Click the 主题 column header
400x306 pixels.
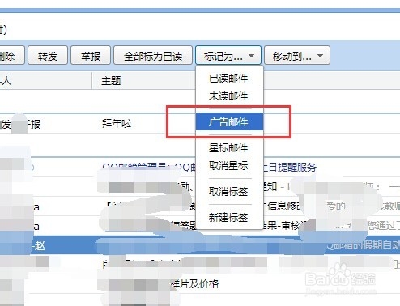(111, 81)
